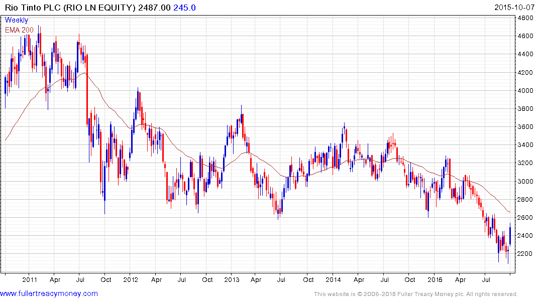Click the Weekly interval label
The width and height of the screenshot is (540, 301).
pyautogui.click(x=17, y=20)
